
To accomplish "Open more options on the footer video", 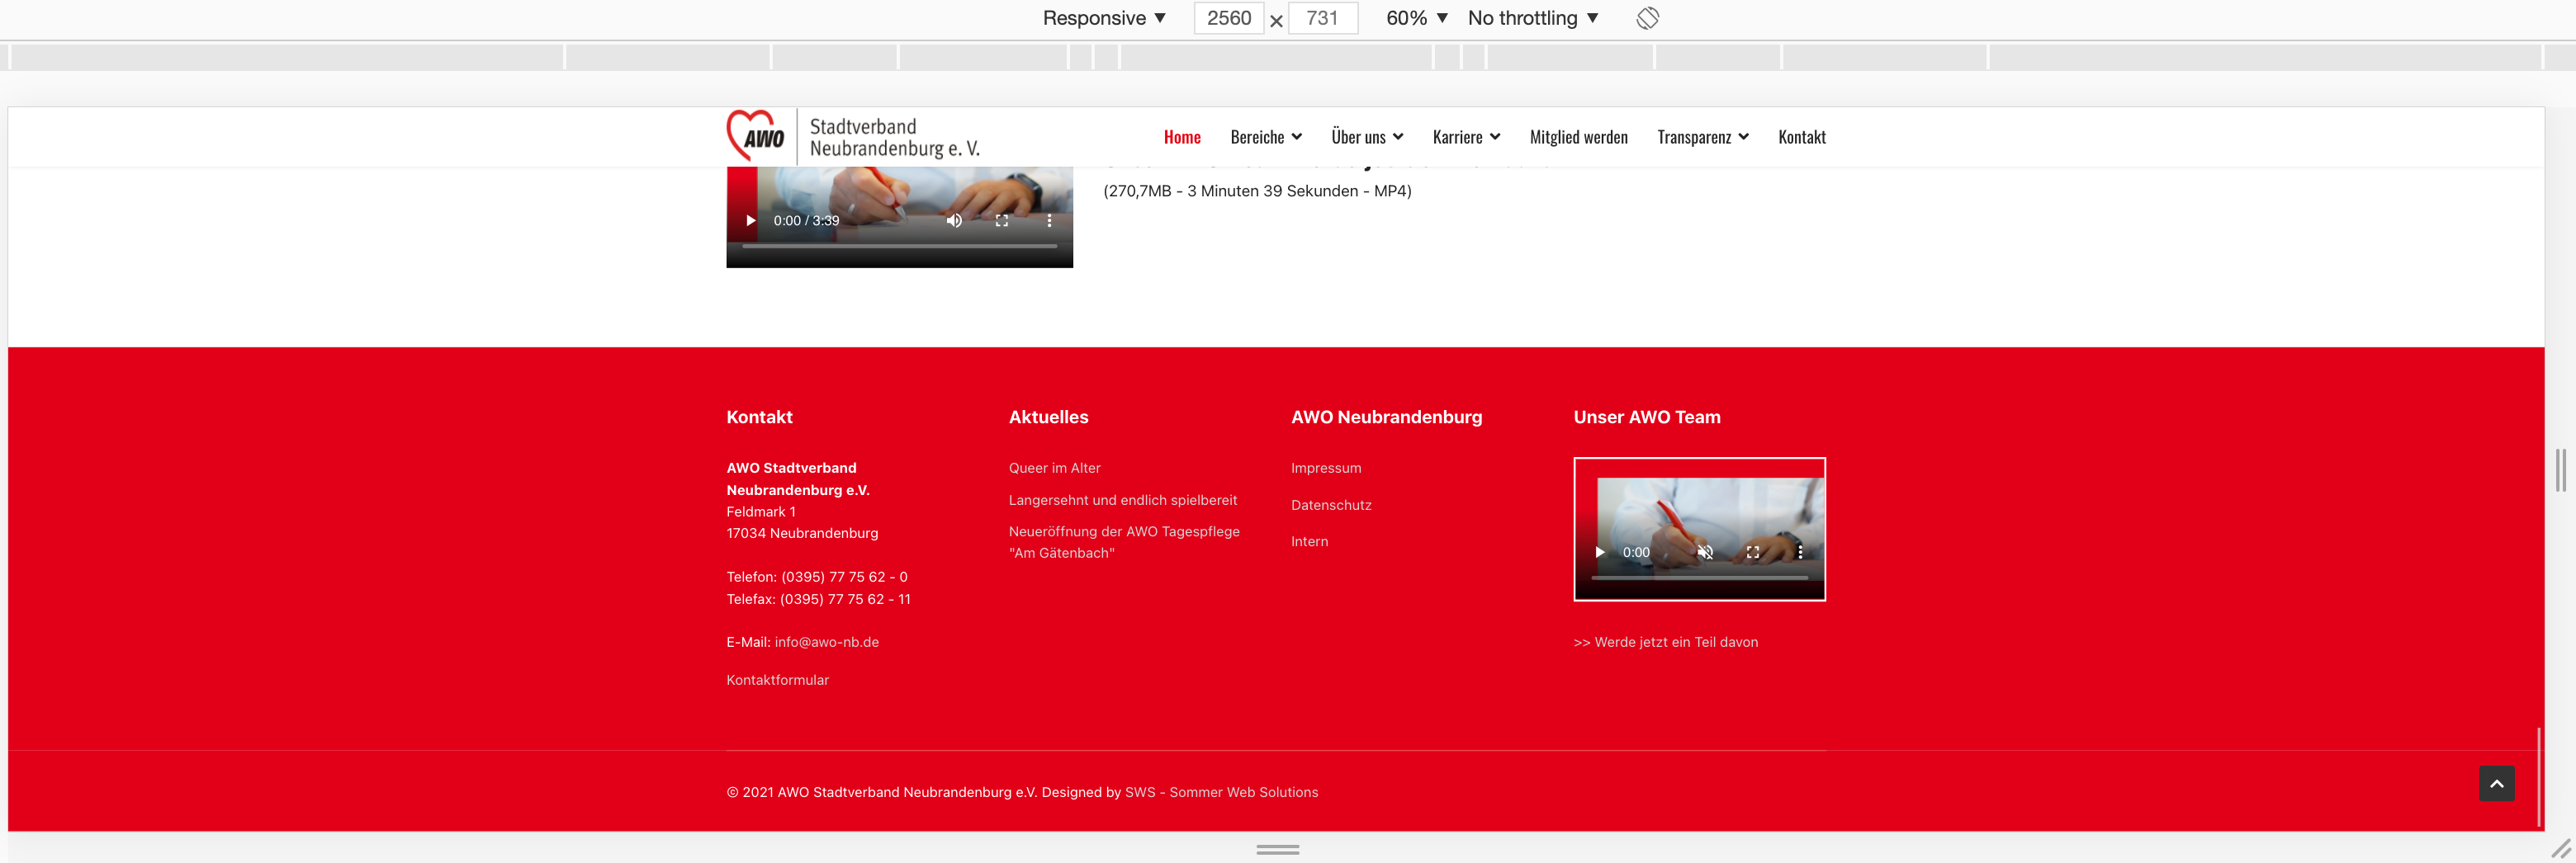I will click(x=1799, y=552).
